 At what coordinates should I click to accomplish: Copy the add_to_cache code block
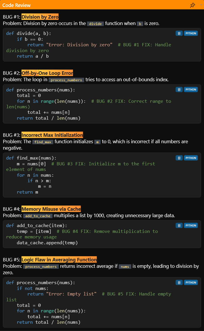(x=179, y=225)
